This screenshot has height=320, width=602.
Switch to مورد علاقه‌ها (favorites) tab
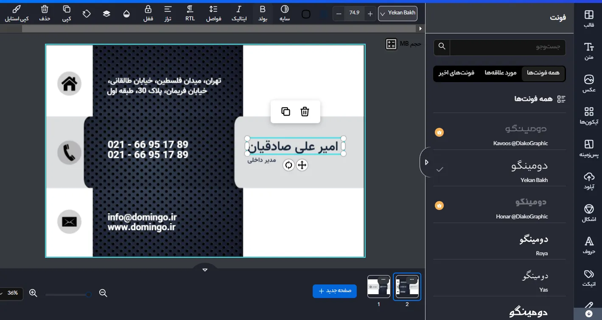click(501, 73)
